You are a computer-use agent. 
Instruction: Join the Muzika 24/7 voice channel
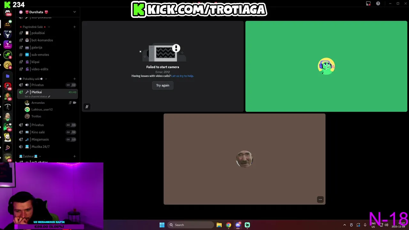[48, 147]
